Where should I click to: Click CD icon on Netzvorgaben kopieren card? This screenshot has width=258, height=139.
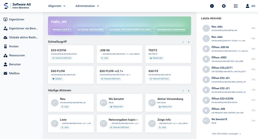[103, 124]
